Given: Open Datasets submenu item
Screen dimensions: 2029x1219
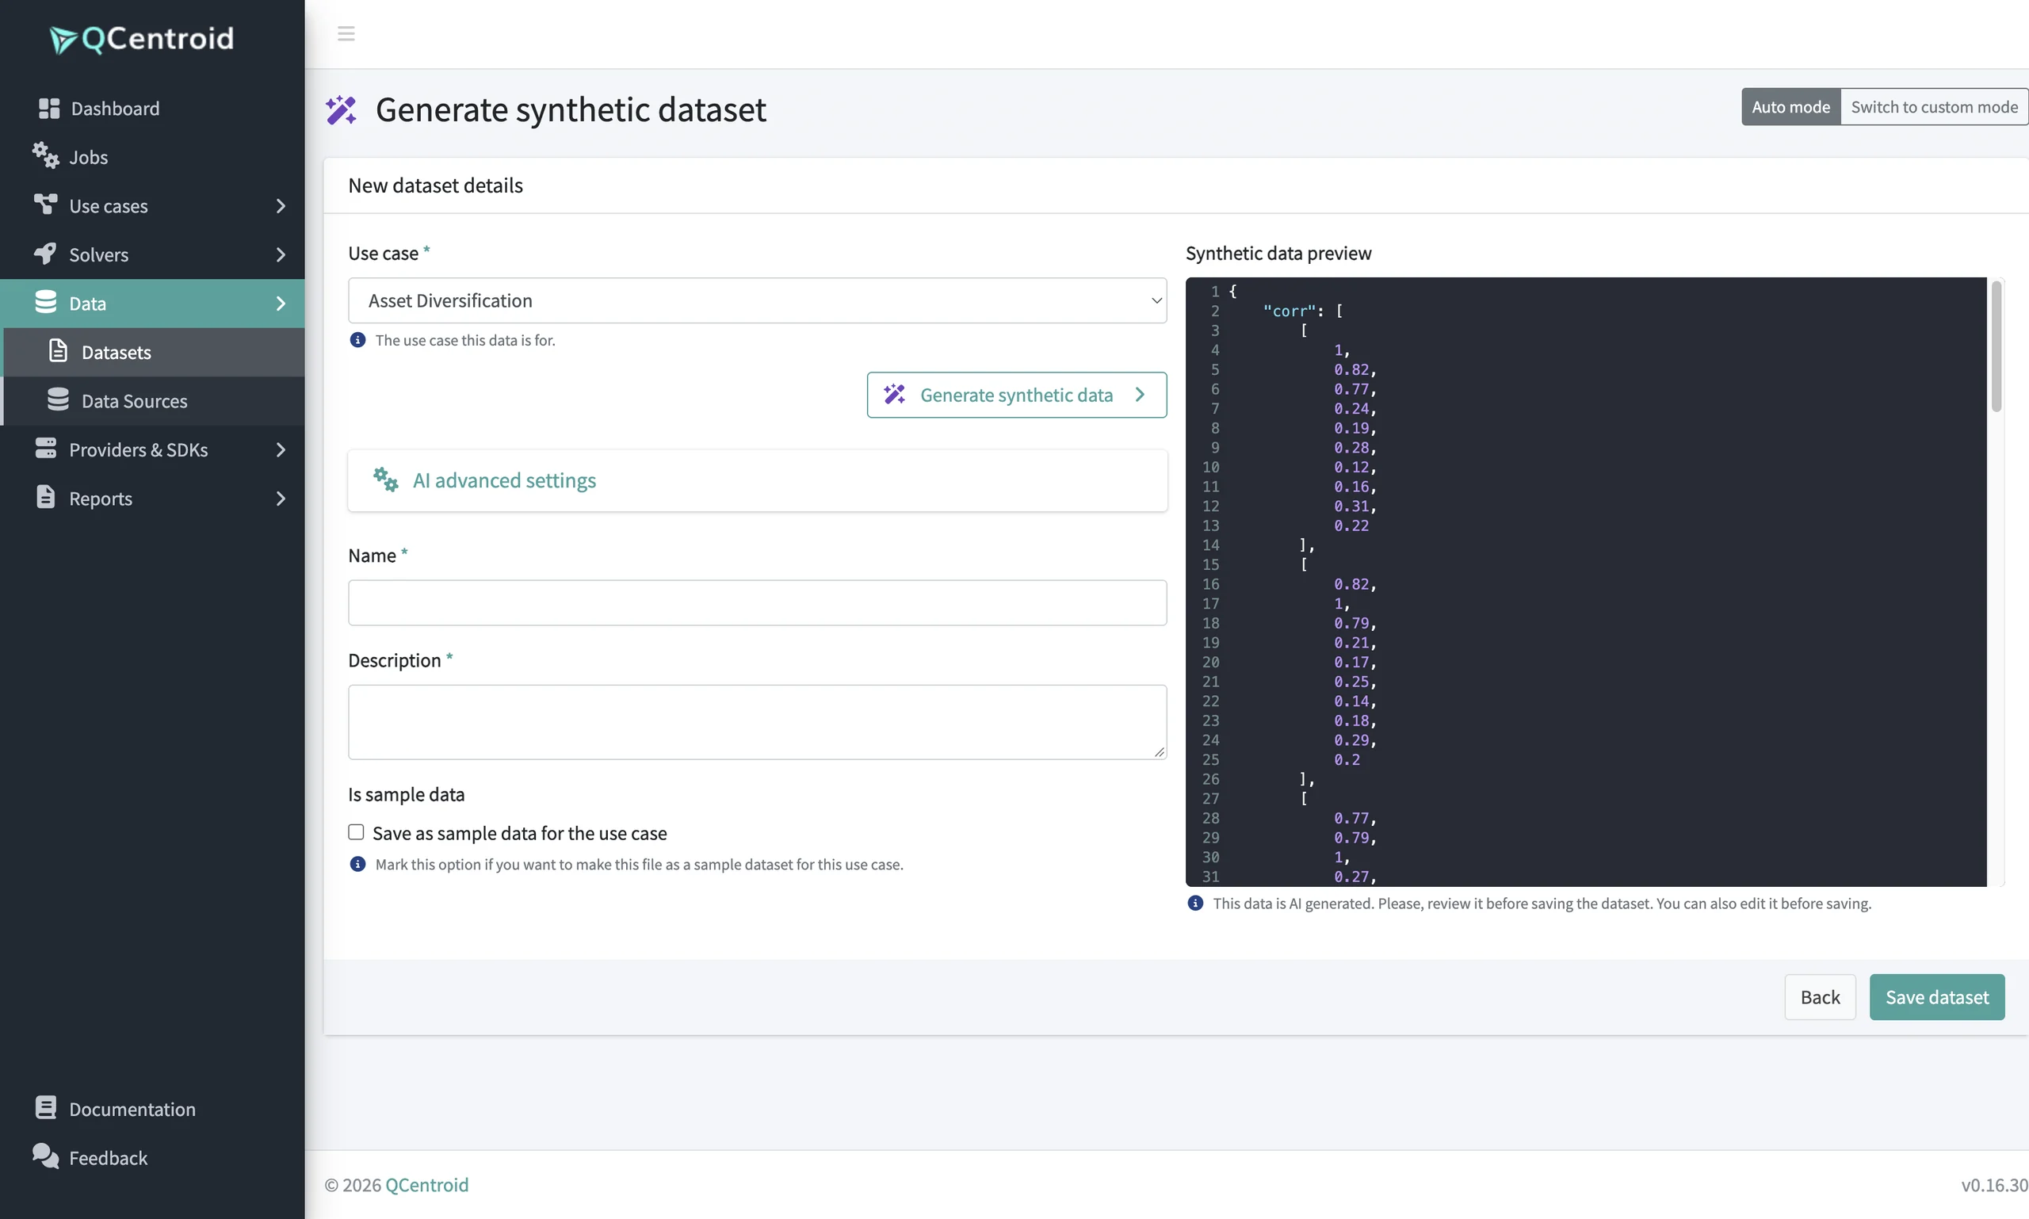Looking at the screenshot, I should (x=154, y=353).
